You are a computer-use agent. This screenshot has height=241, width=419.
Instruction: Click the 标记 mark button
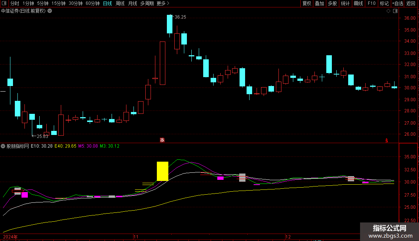(384, 3)
